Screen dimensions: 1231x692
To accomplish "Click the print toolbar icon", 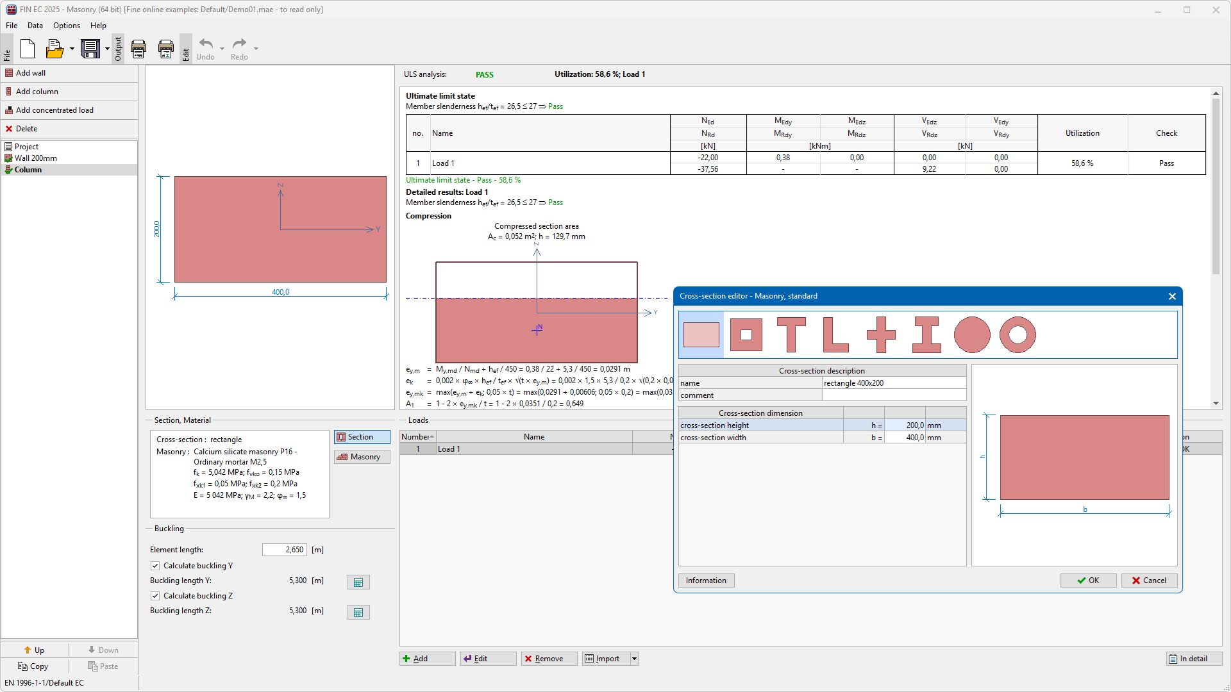I will 138,49.
